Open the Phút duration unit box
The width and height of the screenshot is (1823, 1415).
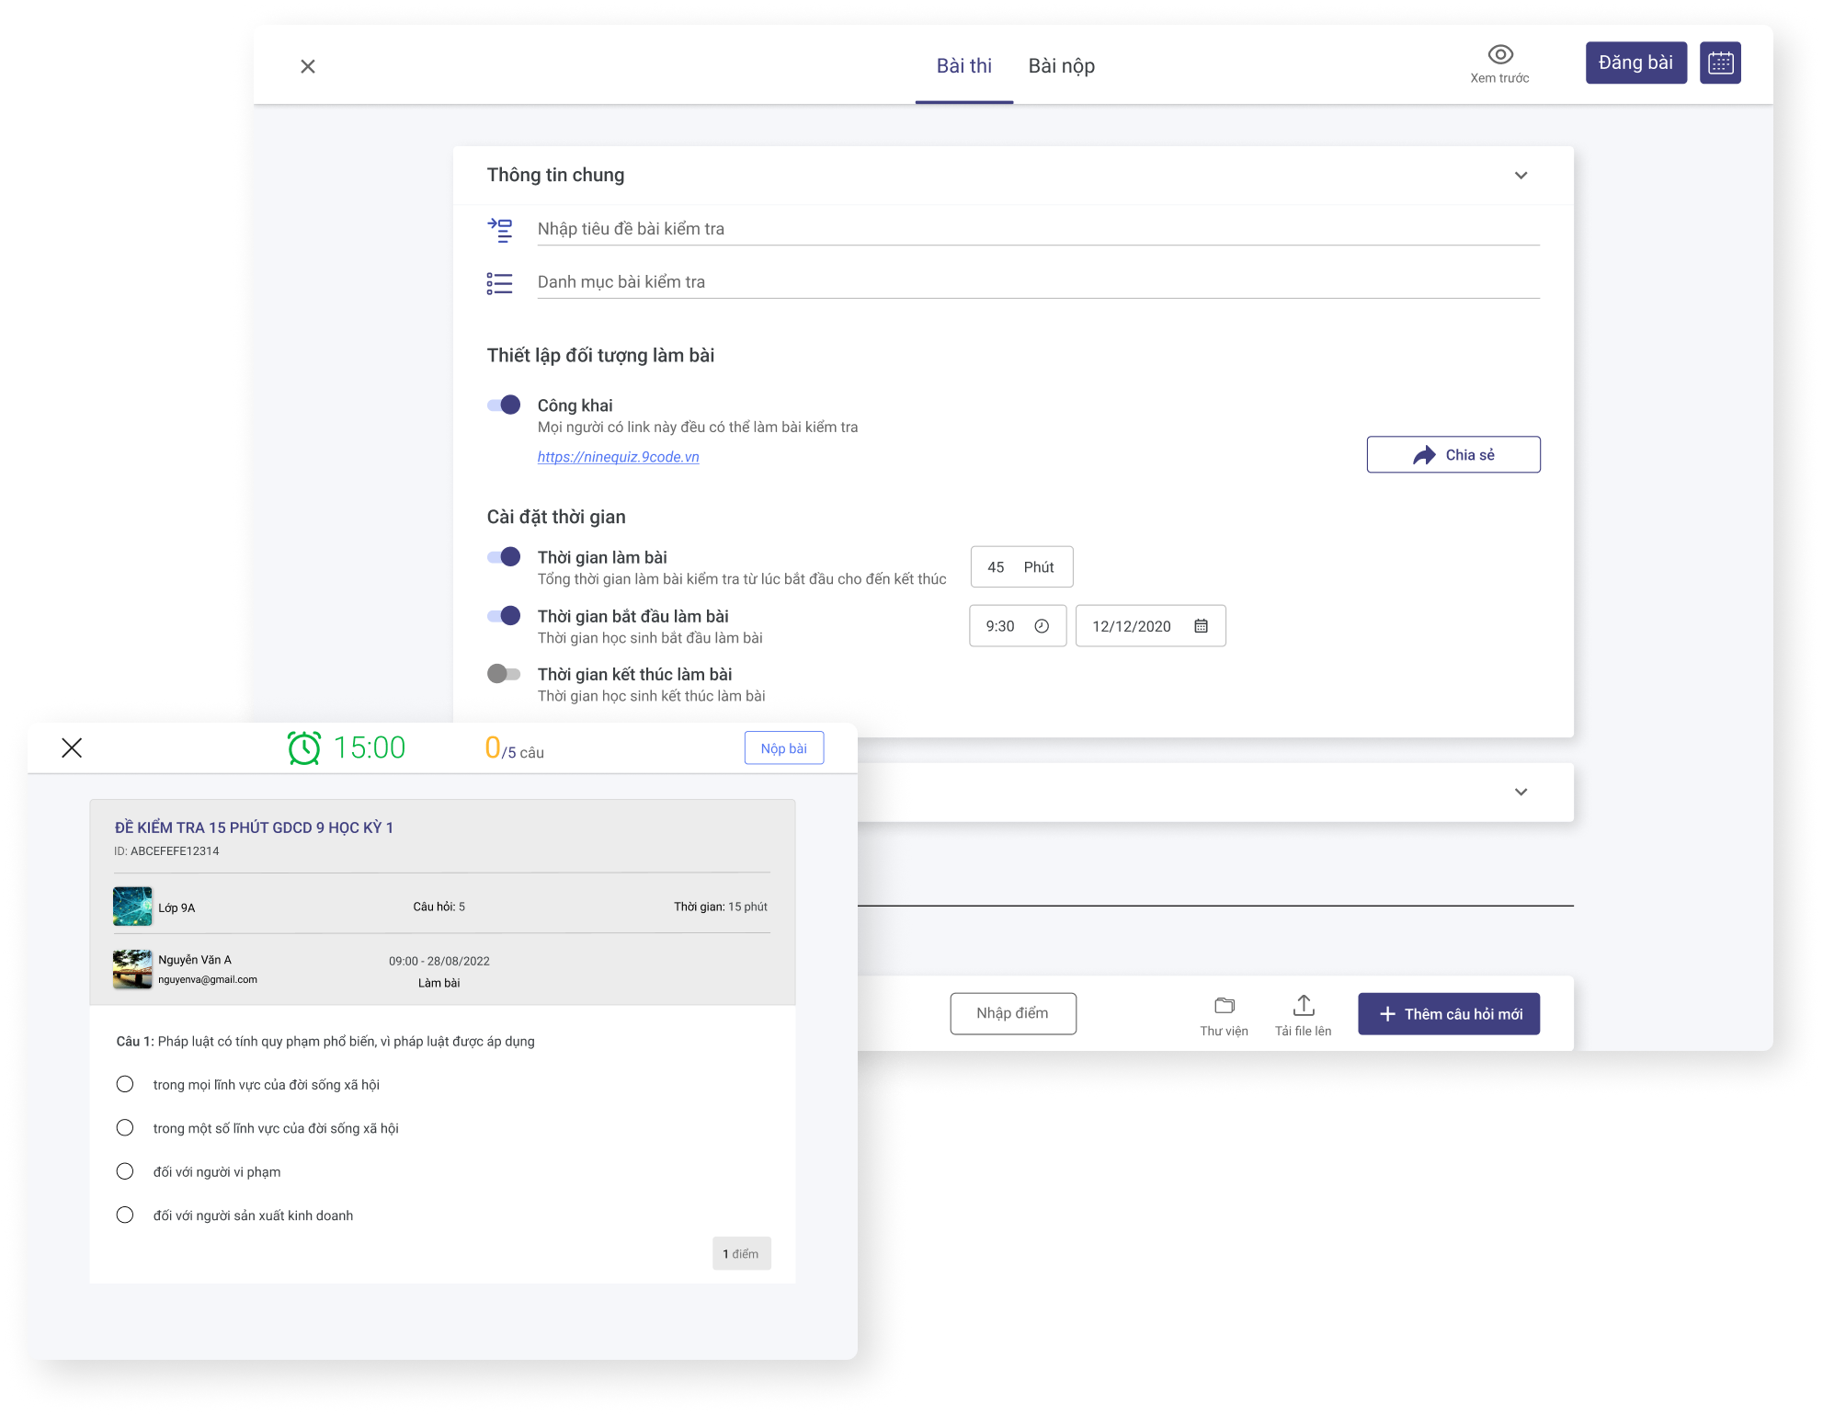[x=1038, y=567]
